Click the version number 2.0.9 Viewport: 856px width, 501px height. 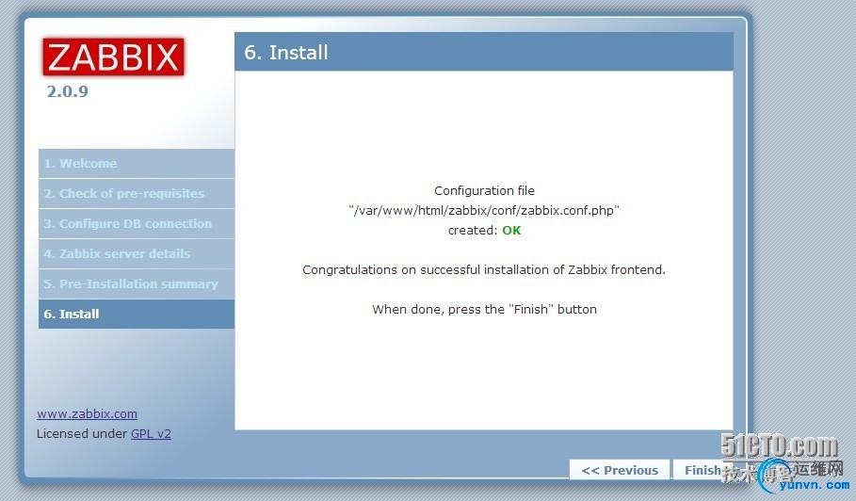tap(67, 91)
